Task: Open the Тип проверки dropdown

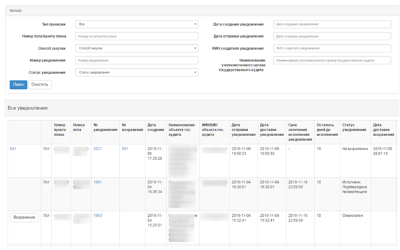Action: click(x=137, y=24)
